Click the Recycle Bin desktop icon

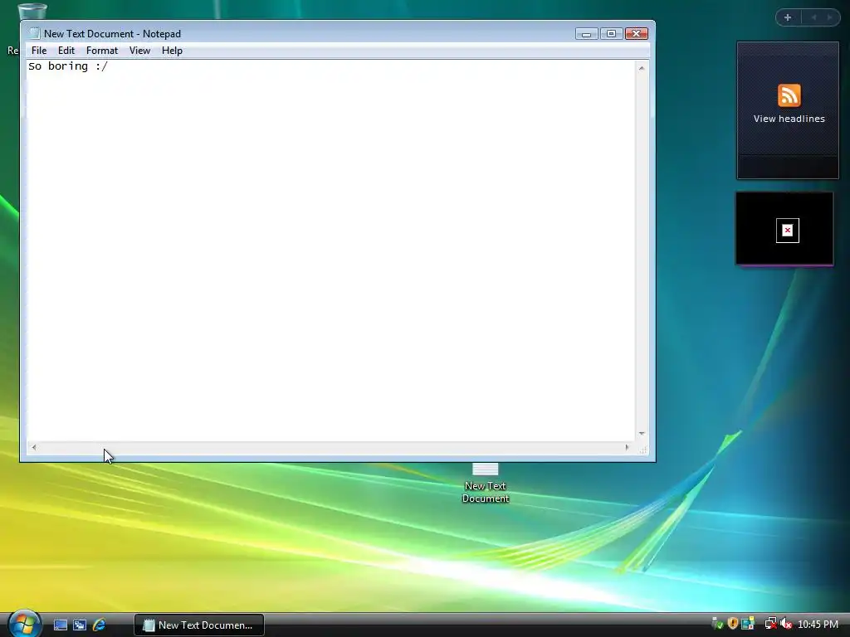point(32,12)
